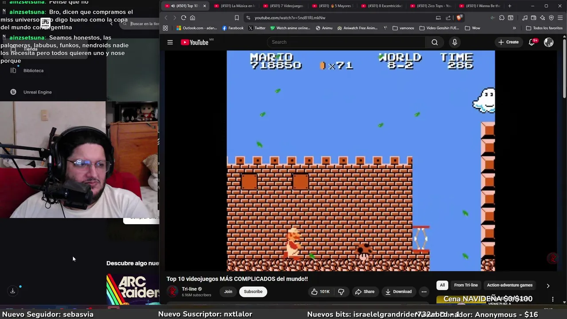Download the video
This screenshot has width=567, height=319.
point(398,292)
